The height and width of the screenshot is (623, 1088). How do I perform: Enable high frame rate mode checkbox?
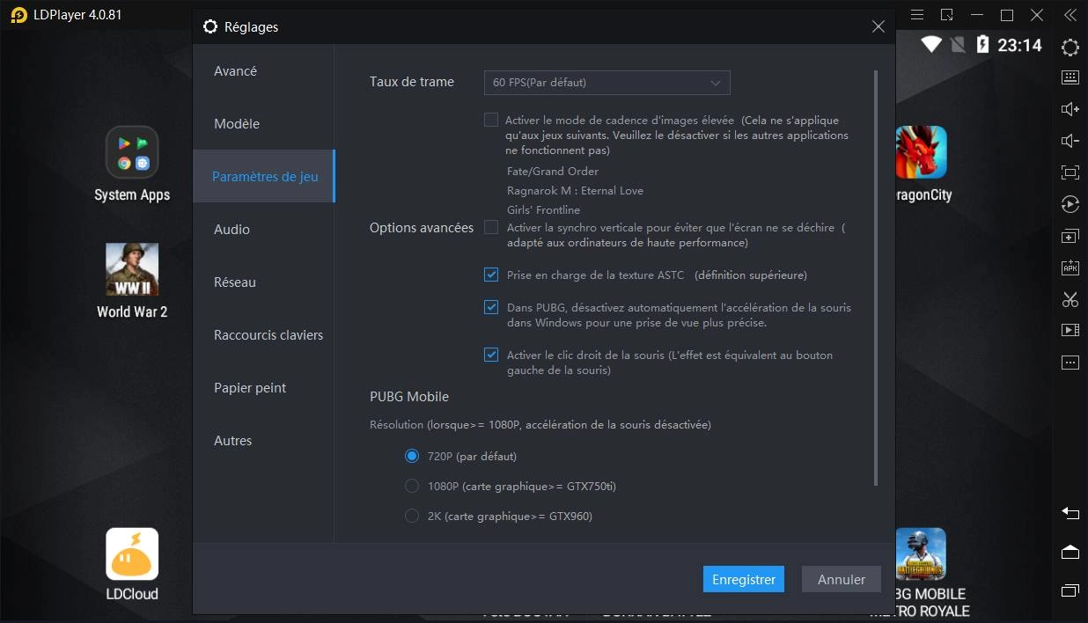click(491, 120)
